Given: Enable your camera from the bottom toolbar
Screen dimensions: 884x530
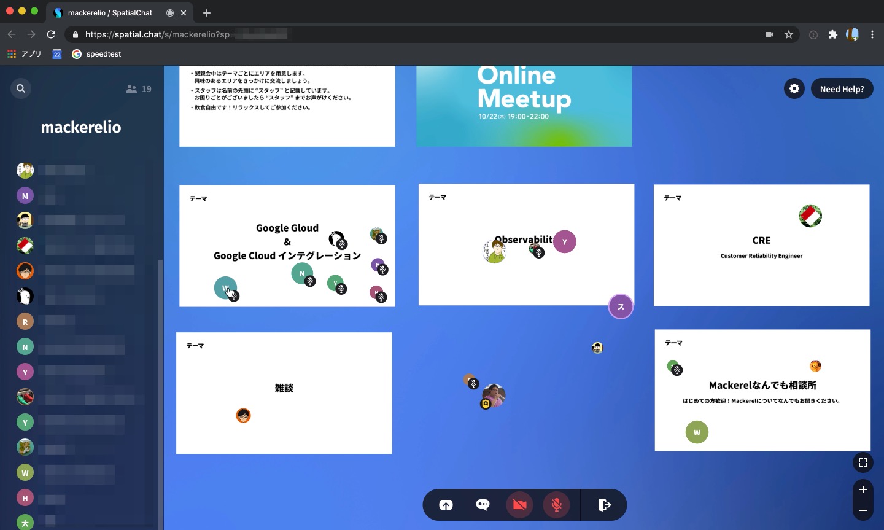Looking at the screenshot, I should (519, 504).
